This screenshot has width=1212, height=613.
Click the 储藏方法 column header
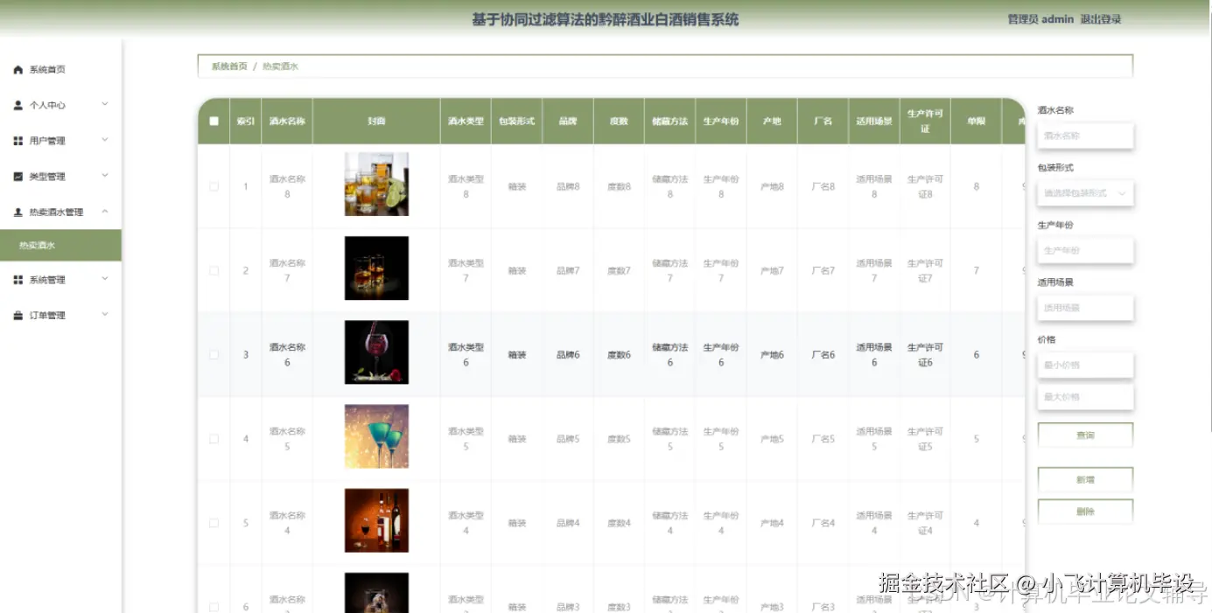670,122
